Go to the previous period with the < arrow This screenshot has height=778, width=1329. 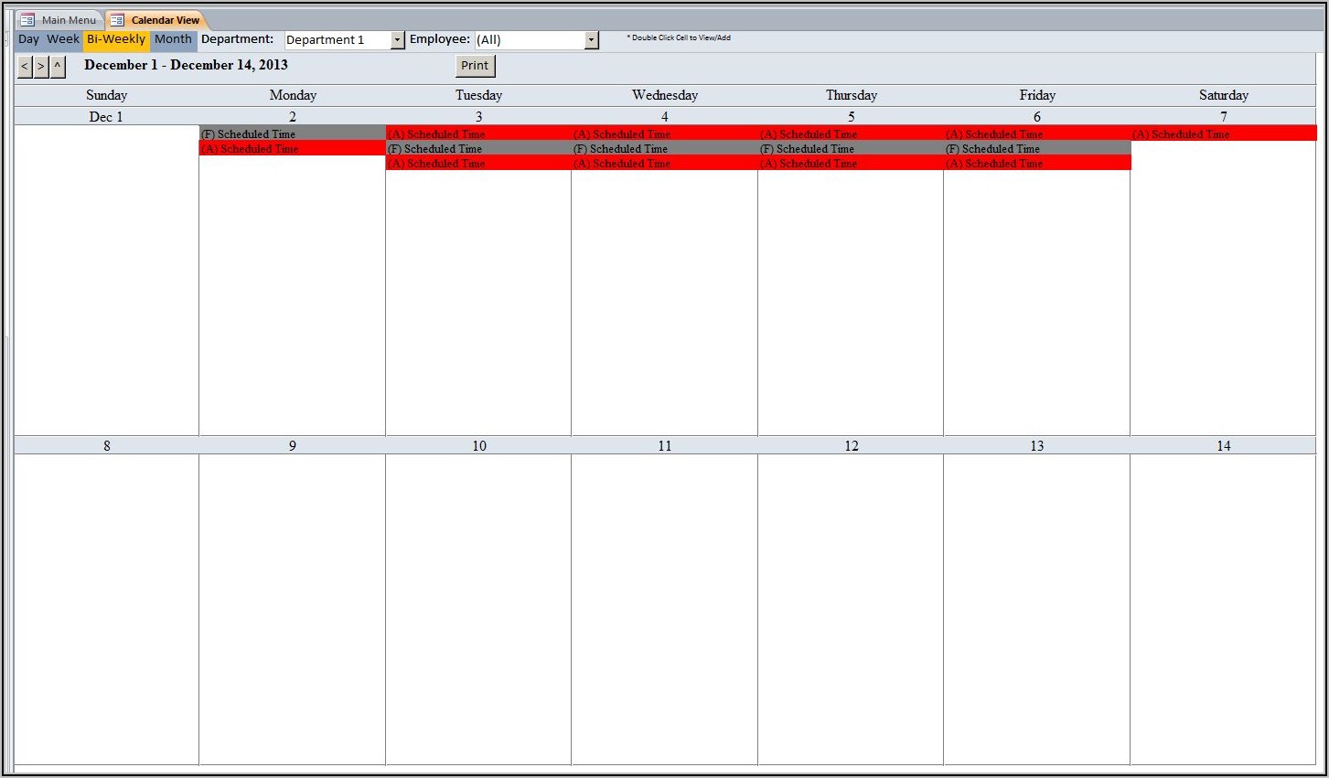pyautogui.click(x=25, y=67)
